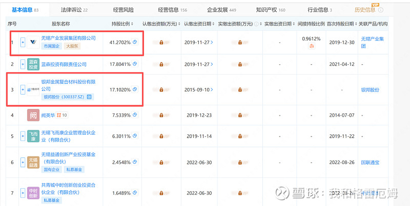Click VIP lock icon in row 1 认缴出资额

[x=161, y=42]
